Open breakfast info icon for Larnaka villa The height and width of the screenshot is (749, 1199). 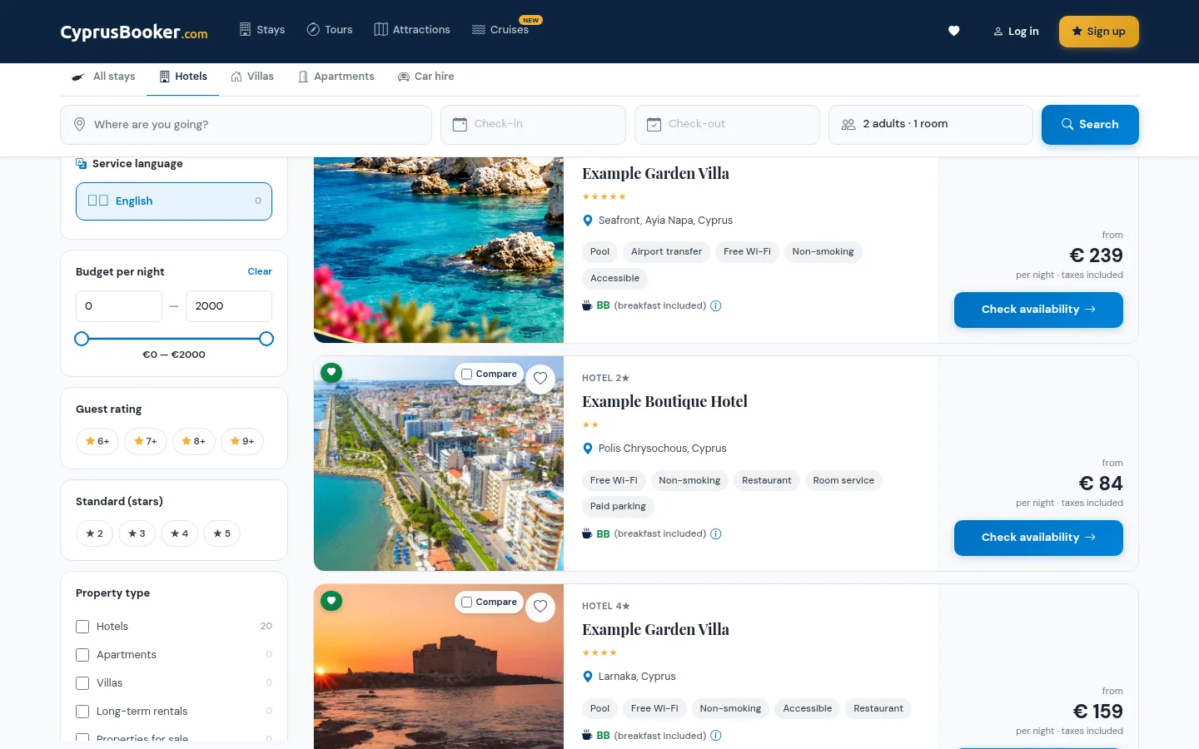click(716, 736)
